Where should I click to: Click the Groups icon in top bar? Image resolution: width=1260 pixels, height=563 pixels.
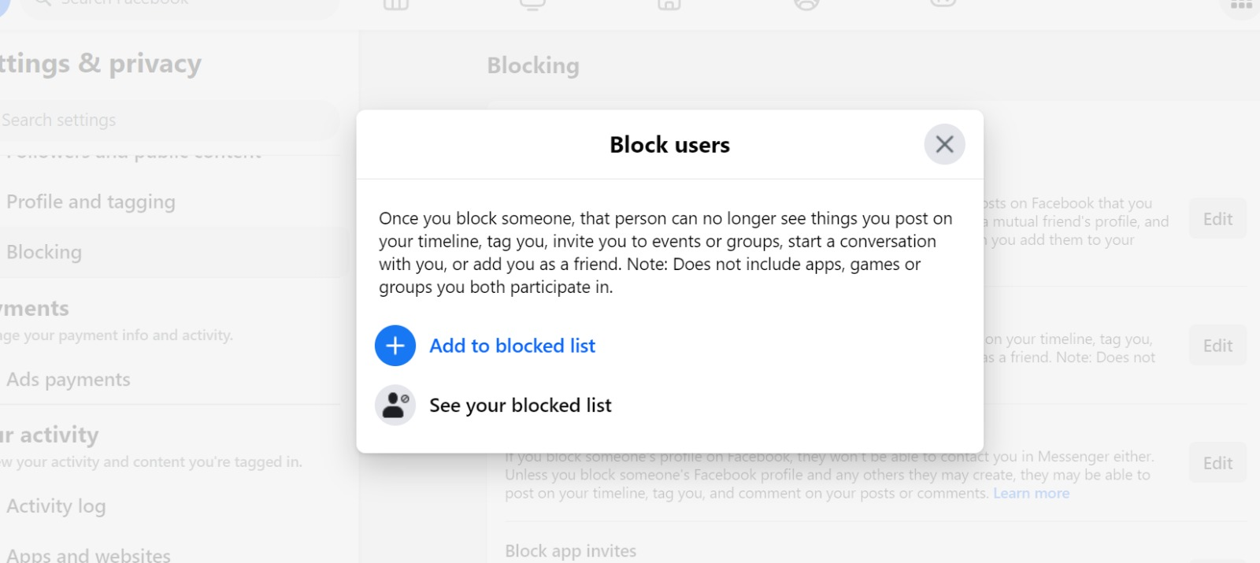point(806,5)
